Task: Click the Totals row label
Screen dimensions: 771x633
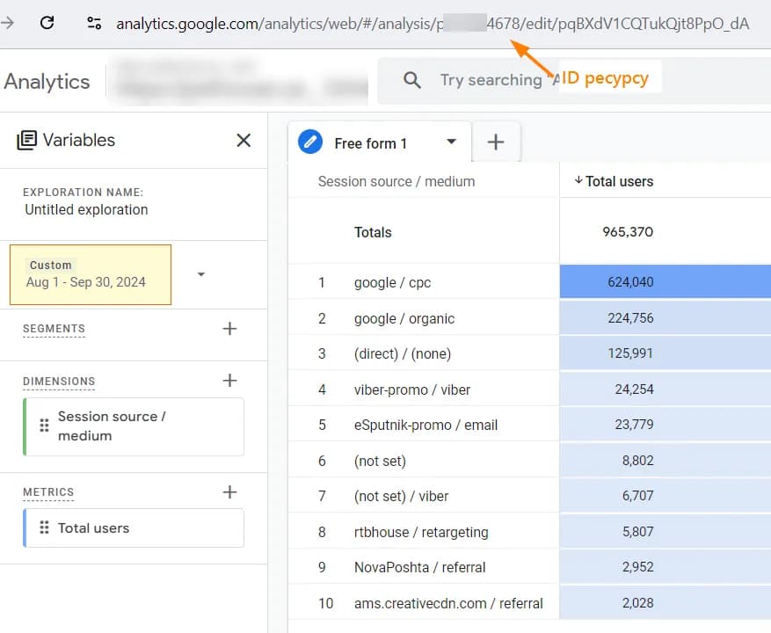Action: [373, 232]
